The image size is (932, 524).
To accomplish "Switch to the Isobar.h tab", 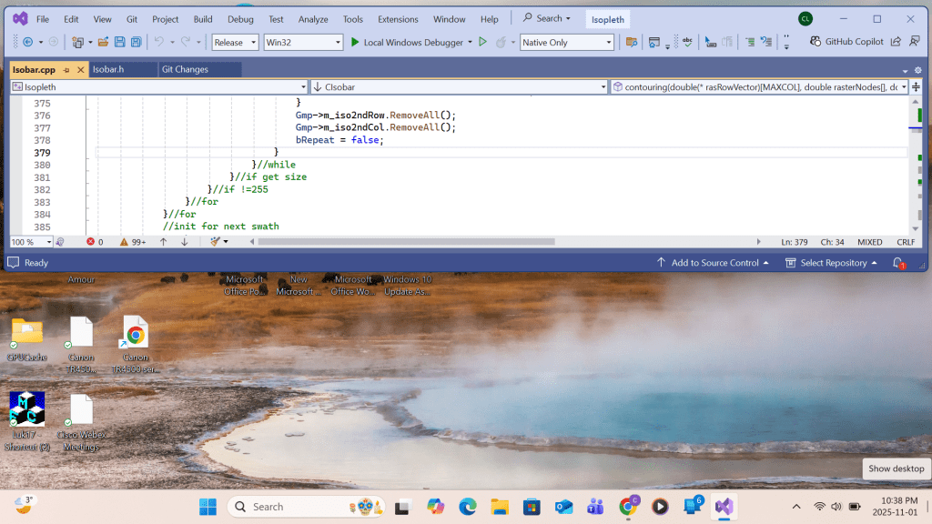I will point(107,69).
